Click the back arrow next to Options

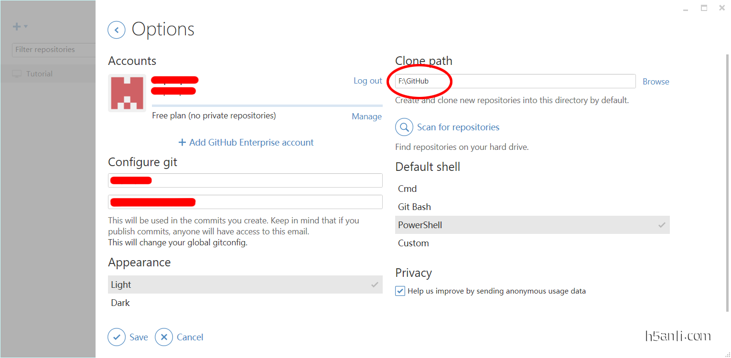pos(117,30)
